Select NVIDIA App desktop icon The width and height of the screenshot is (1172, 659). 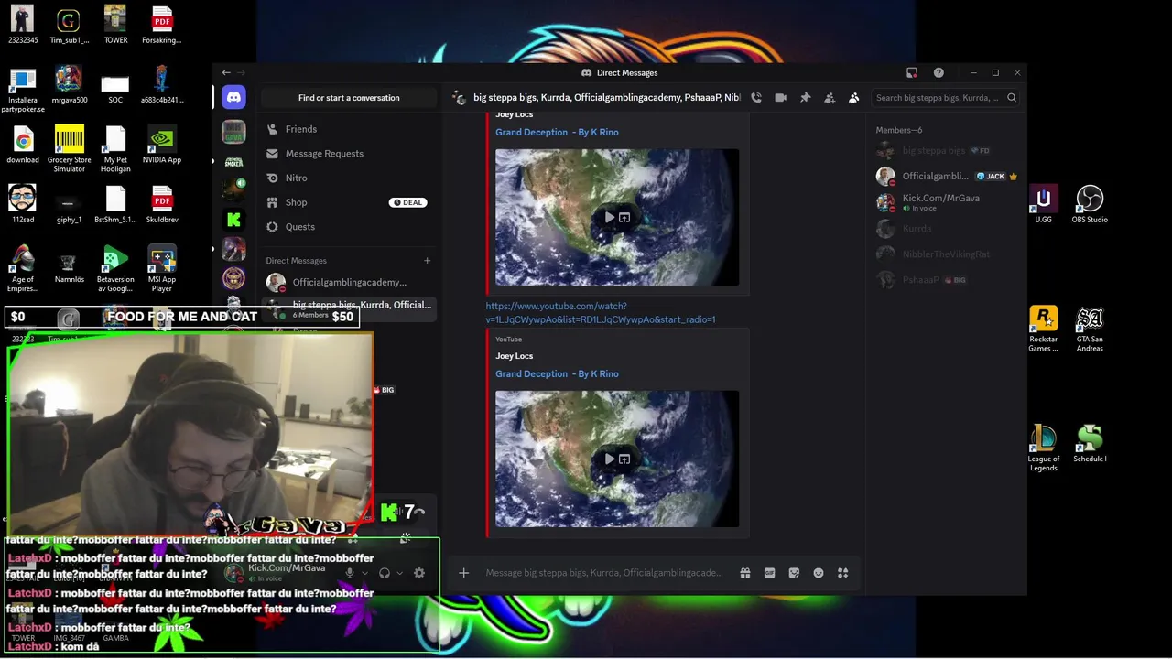tap(162, 145)
